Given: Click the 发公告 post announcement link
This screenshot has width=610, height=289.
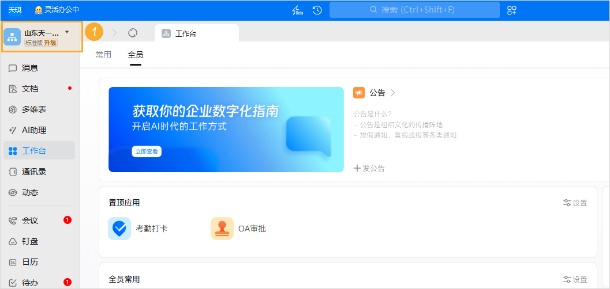Looking at the screenshot, I should [369, 168].
